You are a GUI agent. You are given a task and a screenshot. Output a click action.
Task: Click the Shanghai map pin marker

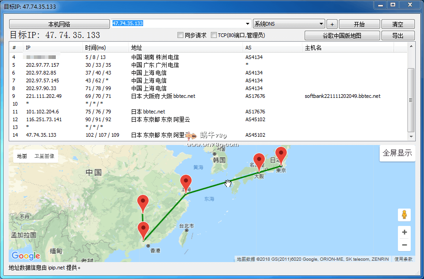(186, 182)
